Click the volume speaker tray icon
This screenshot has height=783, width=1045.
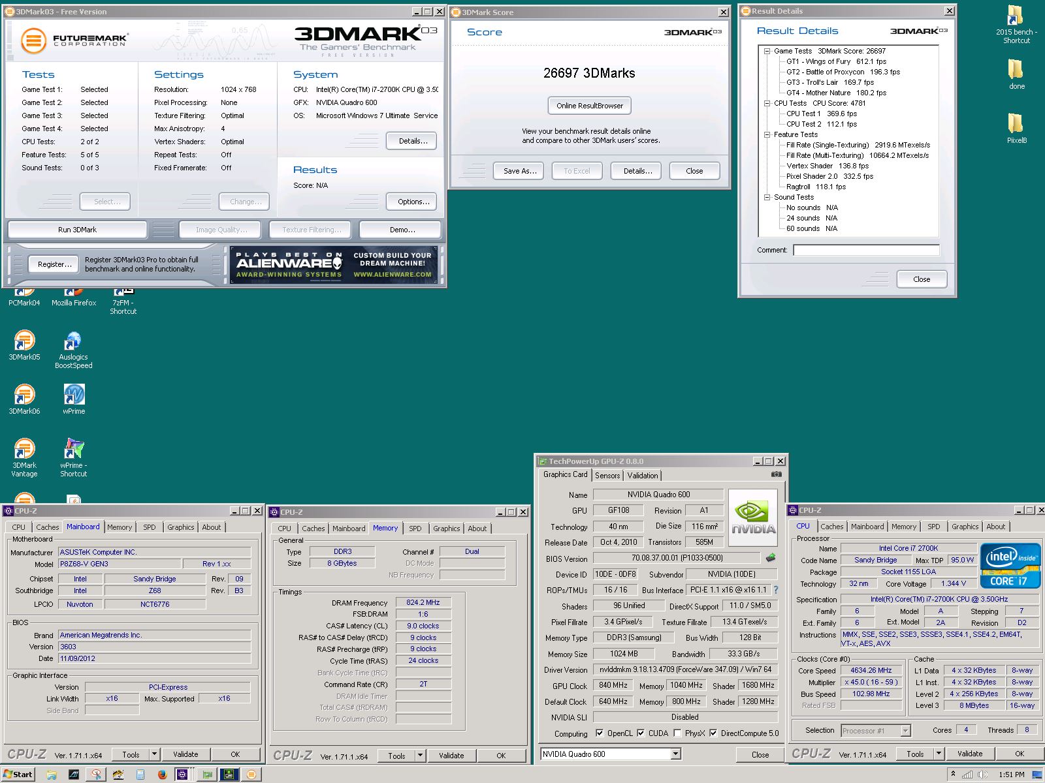click(982, 775)
